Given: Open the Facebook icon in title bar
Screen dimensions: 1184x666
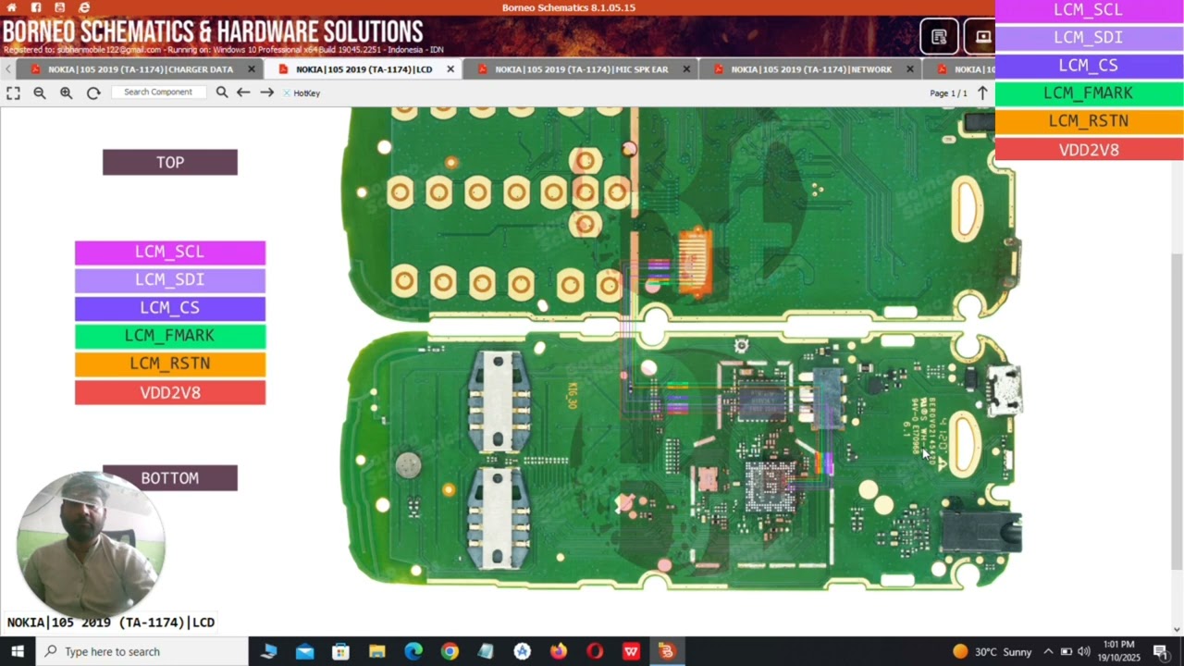Looking at the screenshot, I should pos(36,7).
